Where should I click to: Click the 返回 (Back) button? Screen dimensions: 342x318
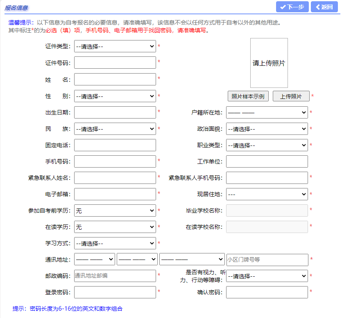click(324, 7)
